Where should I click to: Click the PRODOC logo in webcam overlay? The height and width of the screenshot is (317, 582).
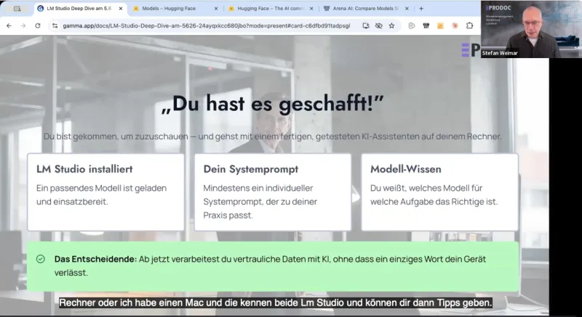[498, 8]
